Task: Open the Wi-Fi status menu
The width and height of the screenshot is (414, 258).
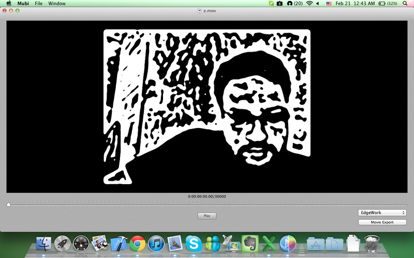Action: [x=309, y=4]
